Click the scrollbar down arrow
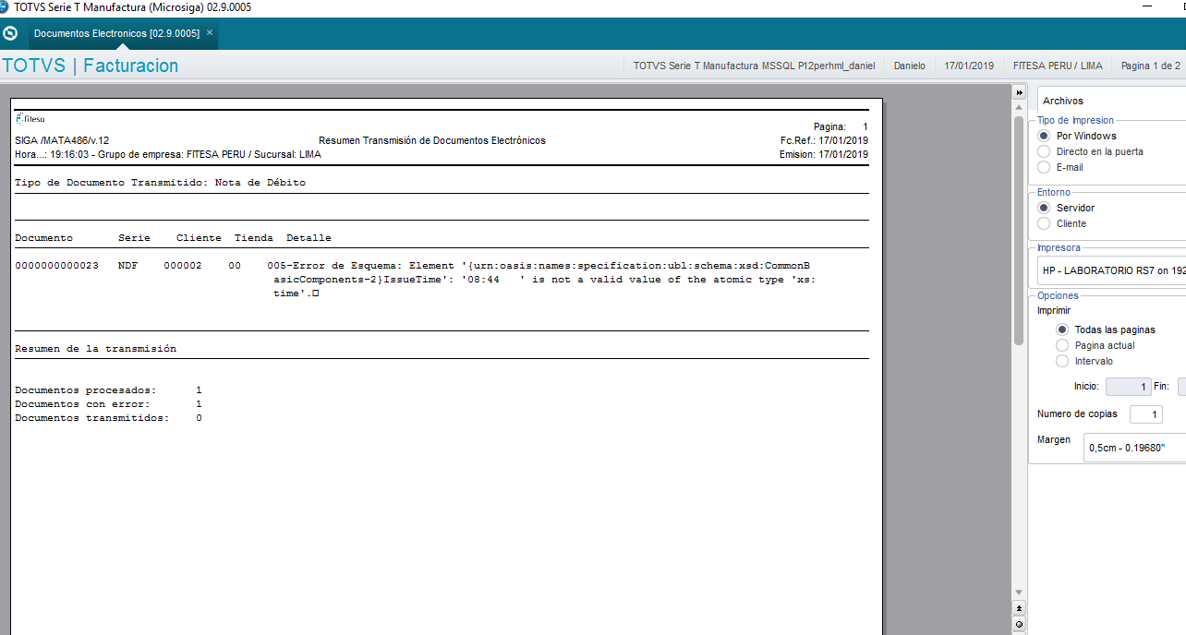Viewport: 1186px width, 635px height. tap(1020, 593)
